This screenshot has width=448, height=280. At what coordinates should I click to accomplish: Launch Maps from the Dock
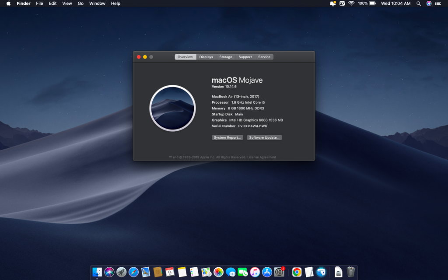(206, 272)
